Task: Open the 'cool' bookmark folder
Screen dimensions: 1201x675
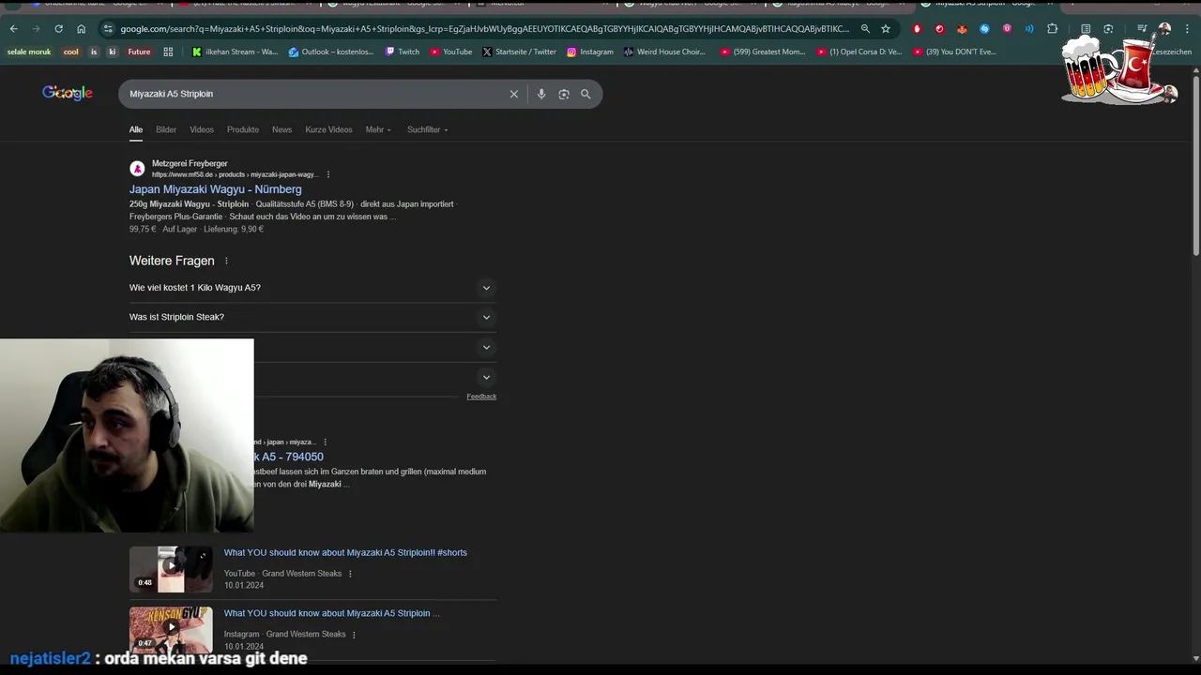Action: [x=71, y=52]
